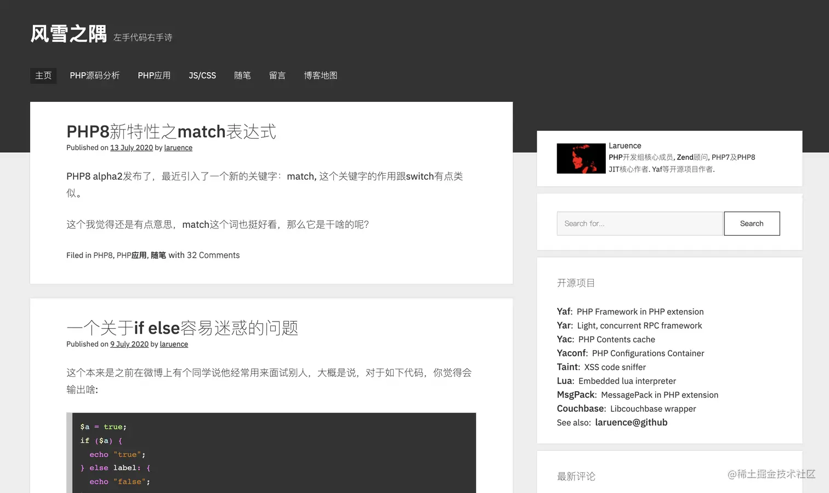Open the 主页 menu item
This screenshot has width=829, height=493.
pyautogui.click(x=43, y=76)
